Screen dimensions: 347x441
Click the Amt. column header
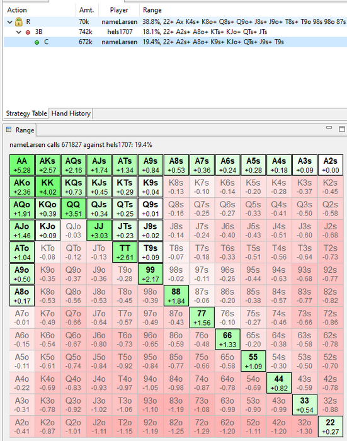click(x=87, y=10)
